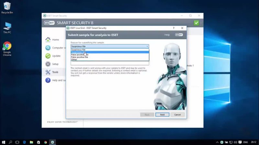Open the Home section icon
259x145 pixels.
pos(48,39)
